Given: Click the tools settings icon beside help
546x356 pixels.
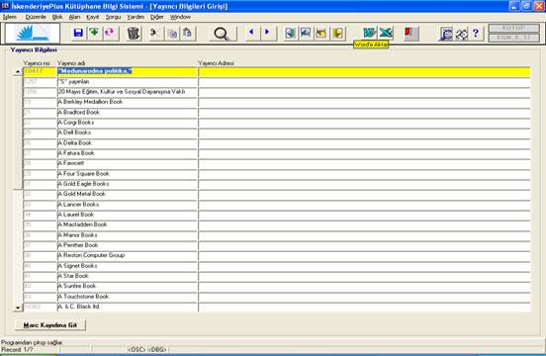Looking at the screenshot, I should tap(461, 34).
